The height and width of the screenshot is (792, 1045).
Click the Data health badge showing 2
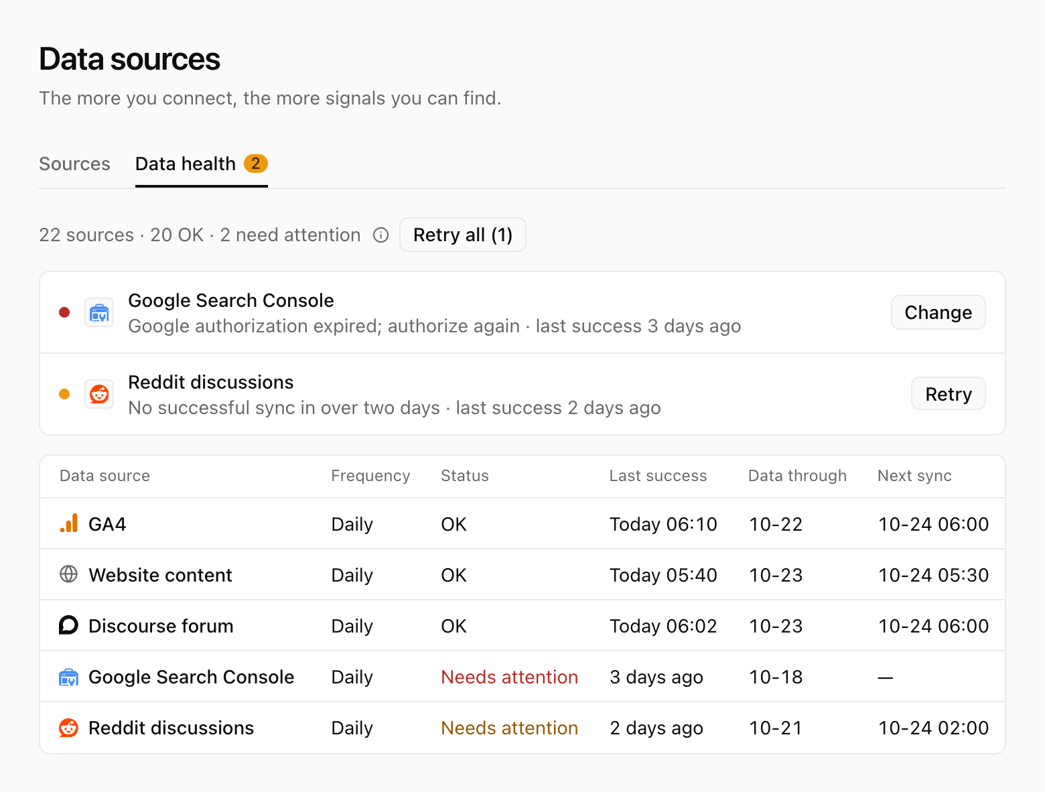(x=255, y=163)
